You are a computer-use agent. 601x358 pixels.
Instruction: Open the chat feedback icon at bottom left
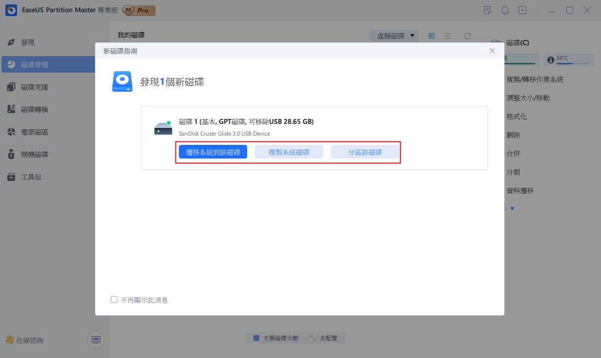[x=96, y=340]
